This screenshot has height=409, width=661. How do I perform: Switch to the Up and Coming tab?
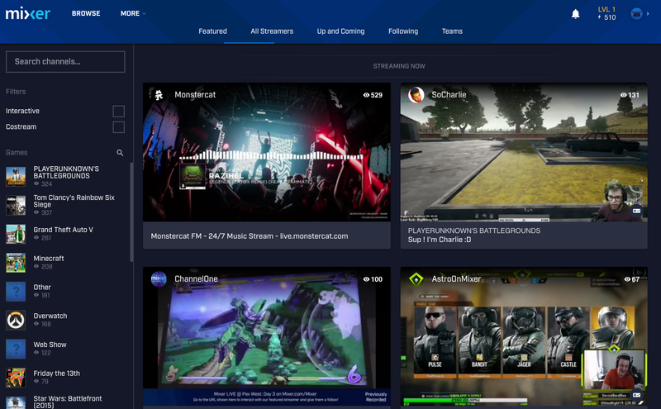[340, 31]
